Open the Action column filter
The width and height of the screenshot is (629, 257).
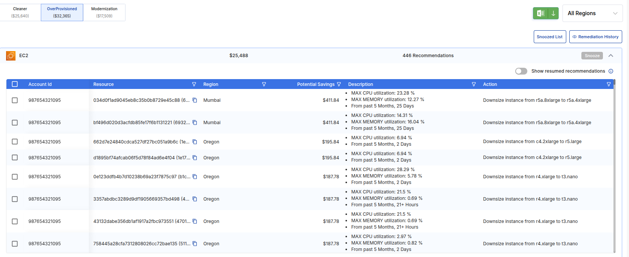(x=609, y=84)
